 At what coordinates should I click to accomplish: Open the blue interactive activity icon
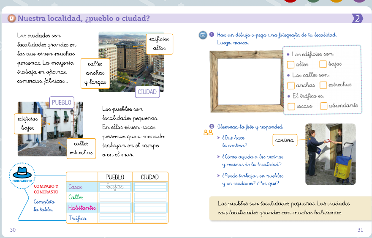point(203,36)
